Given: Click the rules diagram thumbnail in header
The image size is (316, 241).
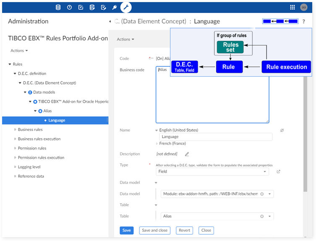Looking at the screenshot, I should click(280, 21).
